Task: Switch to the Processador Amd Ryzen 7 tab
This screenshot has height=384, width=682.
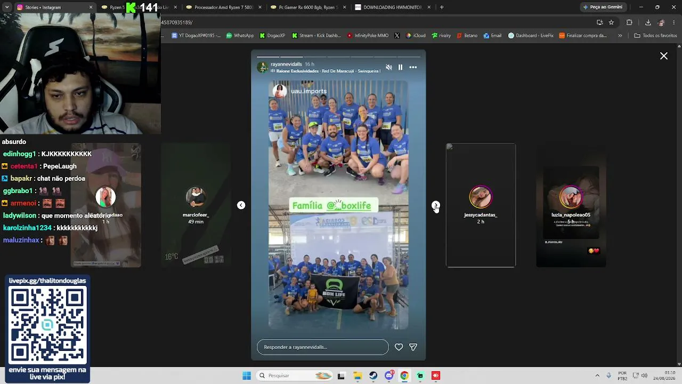Action: pyautogui.click(x=223, y=7)
